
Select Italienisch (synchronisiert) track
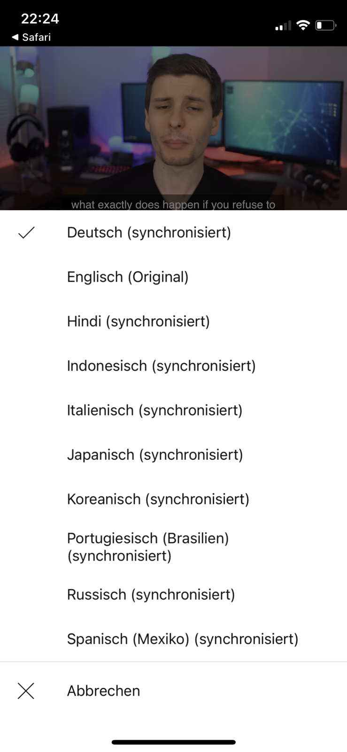(x=173, y=410)
